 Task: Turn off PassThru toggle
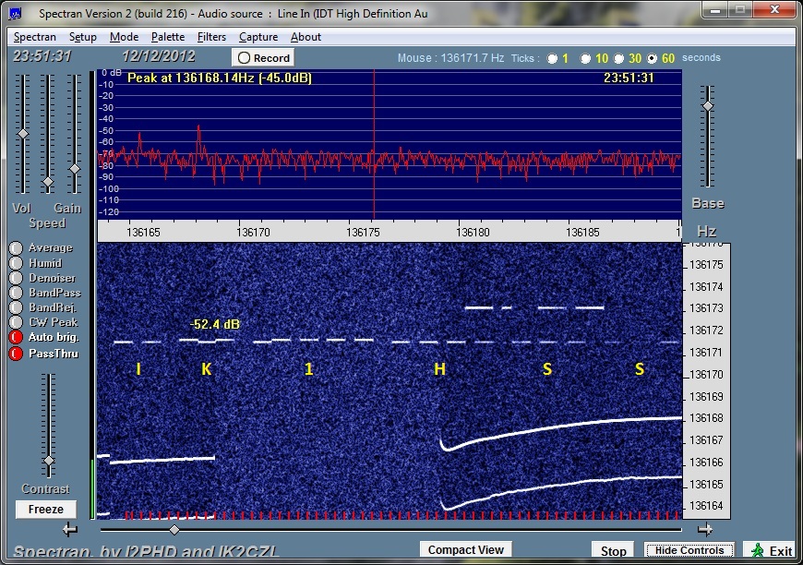pyautogui.click(x=16, y=354)
